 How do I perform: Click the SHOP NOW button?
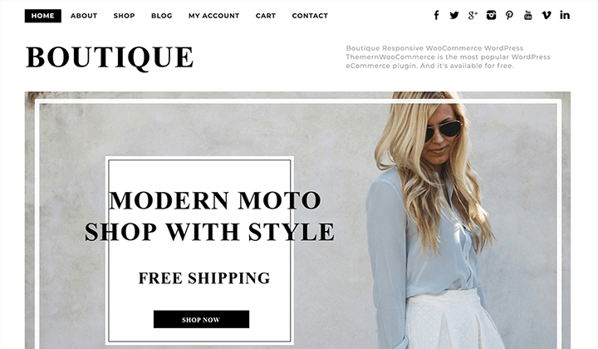point(201,319)
